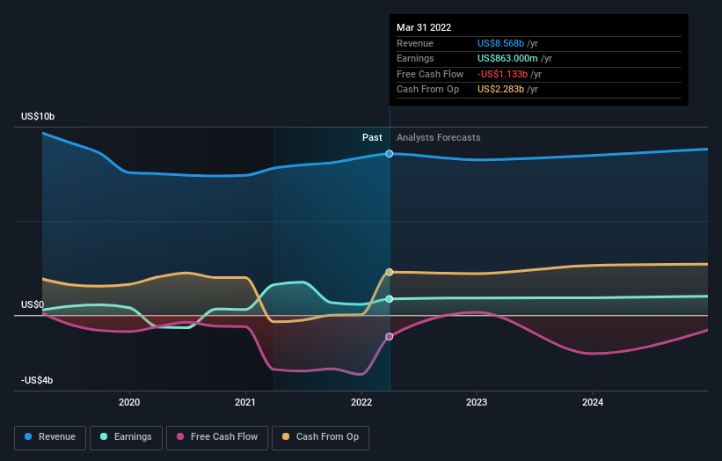The height and width of the screenshot is (461, 722).
Task: Click the Mar 31 2022 tooltip date
Action: click(x=424, y=27)
